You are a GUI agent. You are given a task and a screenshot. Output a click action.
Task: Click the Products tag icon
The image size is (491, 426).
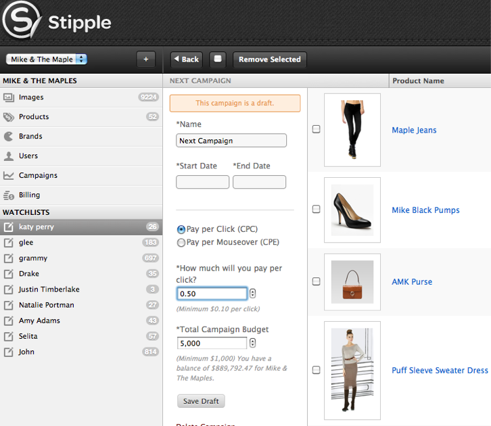point(9,117)
